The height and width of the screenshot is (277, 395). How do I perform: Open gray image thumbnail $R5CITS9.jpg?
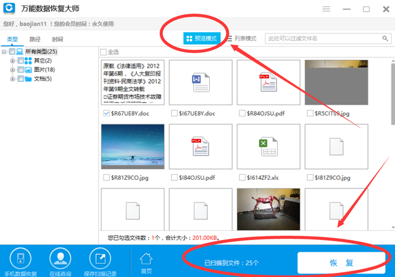click(x=336, y=82)
